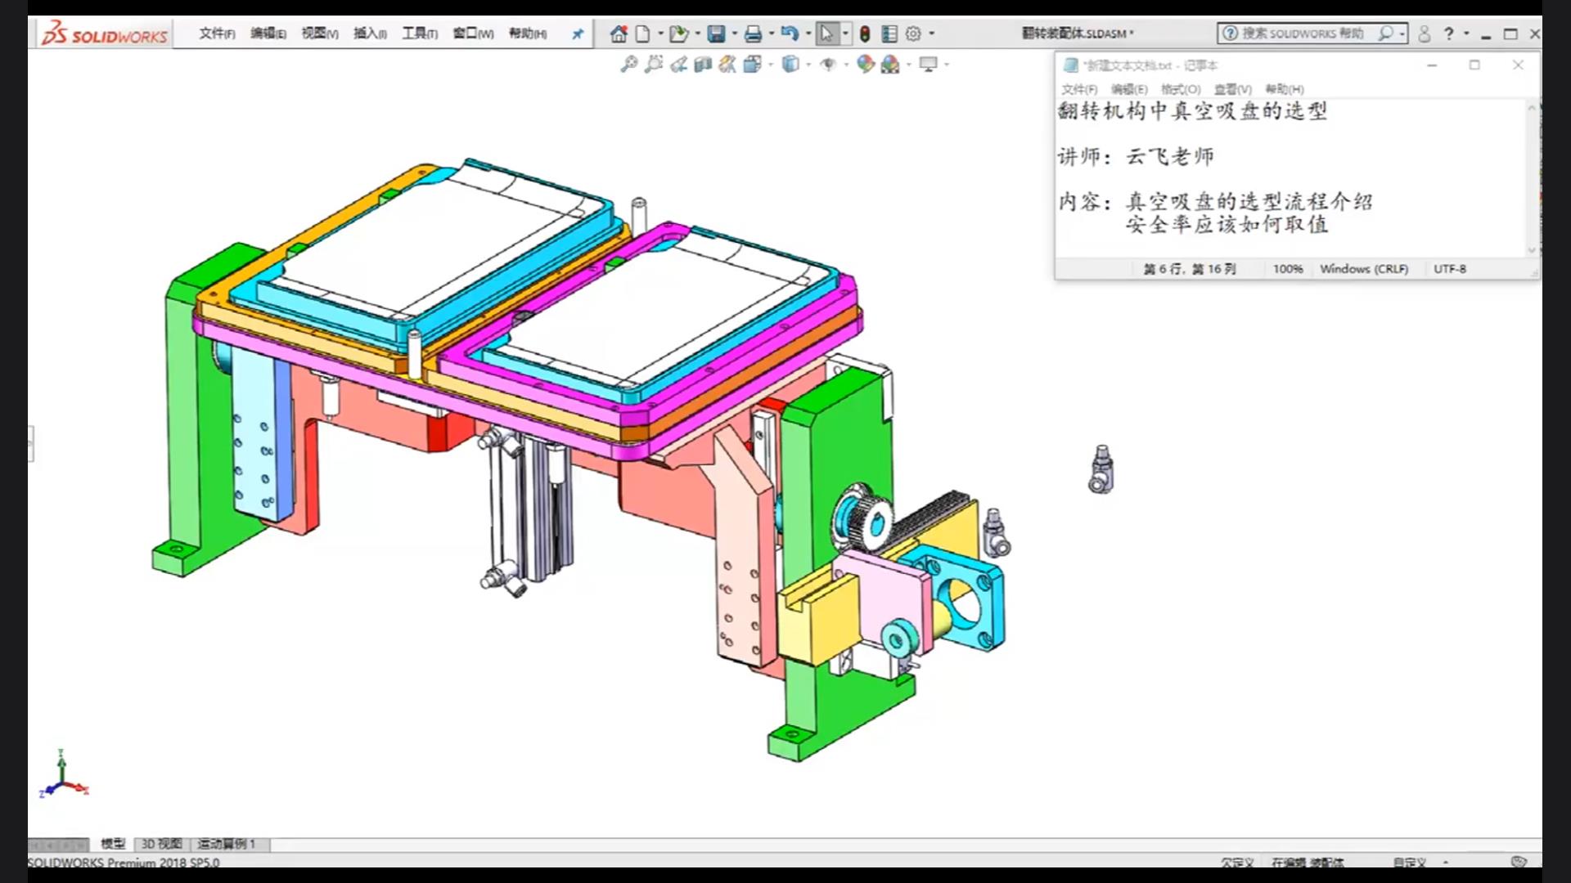Click the Zoom to Fit magnifier icon
Screen dimensions: 1571x883
[628, 64]
